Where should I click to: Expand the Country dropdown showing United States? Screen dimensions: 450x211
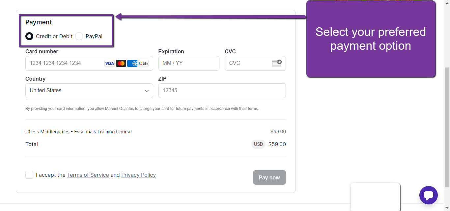tap(89, 91)
